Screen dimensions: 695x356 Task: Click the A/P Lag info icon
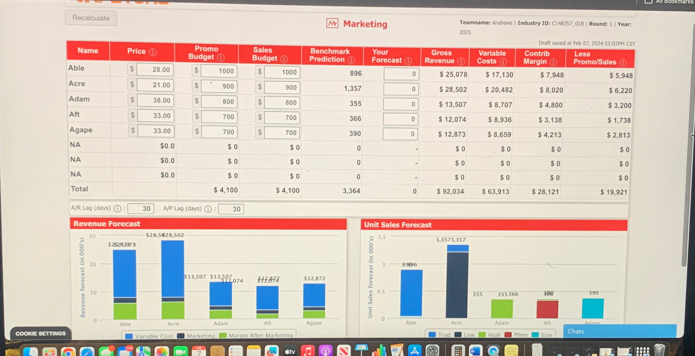pyautogui.click(x=208, y=209)
